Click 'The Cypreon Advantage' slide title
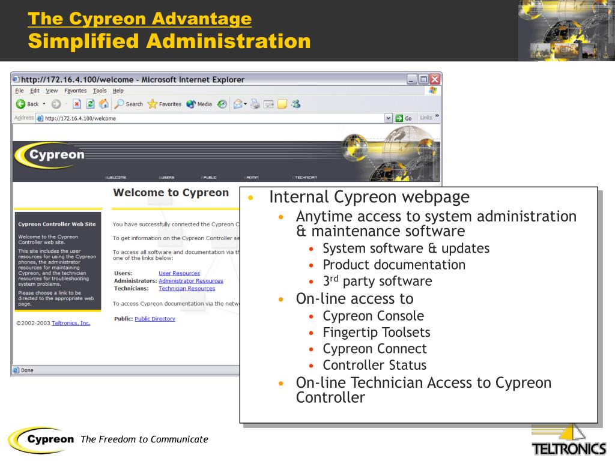Viewport: 615px width, 461px height. click(x=139, y=19)
